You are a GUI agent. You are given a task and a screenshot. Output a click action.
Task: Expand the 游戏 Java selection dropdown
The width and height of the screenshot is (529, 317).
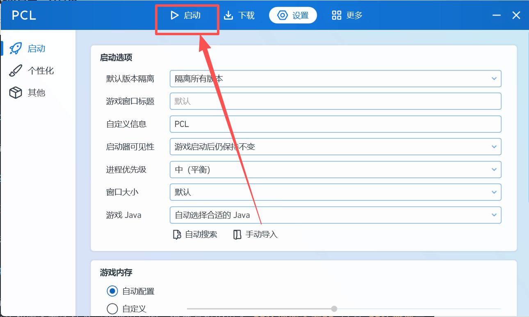[335, 215]
